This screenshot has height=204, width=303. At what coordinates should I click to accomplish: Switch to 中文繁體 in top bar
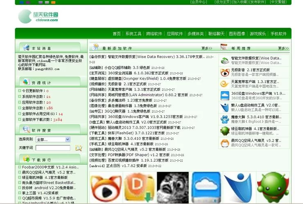pyautogui.click(x=278, y=2)
